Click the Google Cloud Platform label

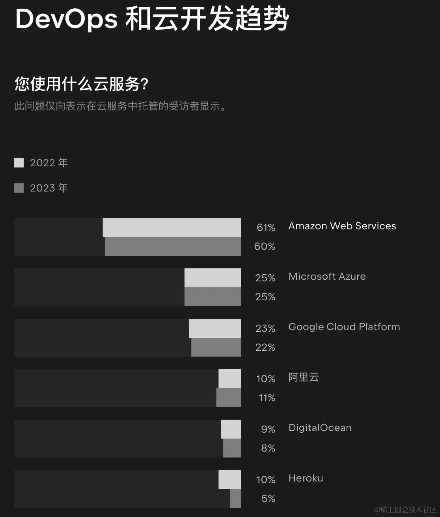pos(344,327)
